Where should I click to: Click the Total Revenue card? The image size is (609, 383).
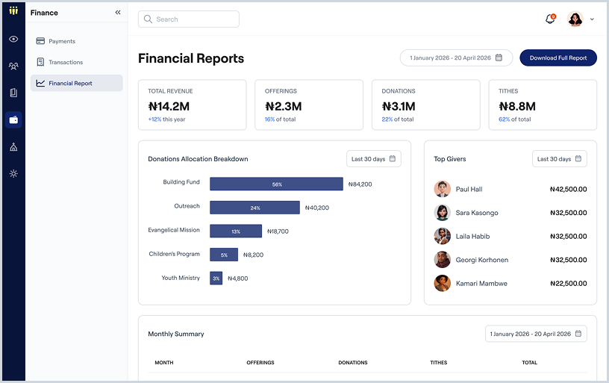point(193,105)
